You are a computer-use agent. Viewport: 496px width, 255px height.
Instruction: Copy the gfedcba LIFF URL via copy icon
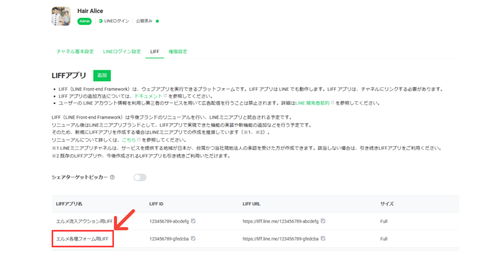(322, 239)
